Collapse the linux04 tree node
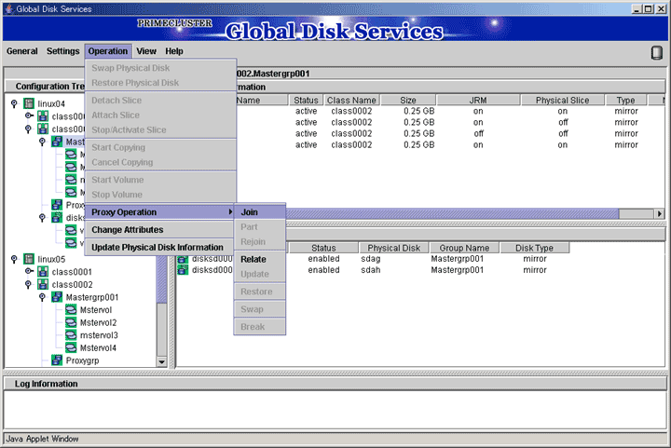 pos(14,103)
